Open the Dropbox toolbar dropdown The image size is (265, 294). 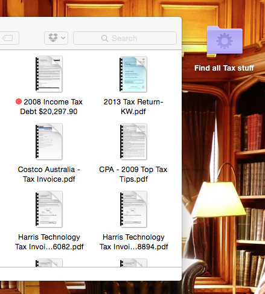coord(56,38)
